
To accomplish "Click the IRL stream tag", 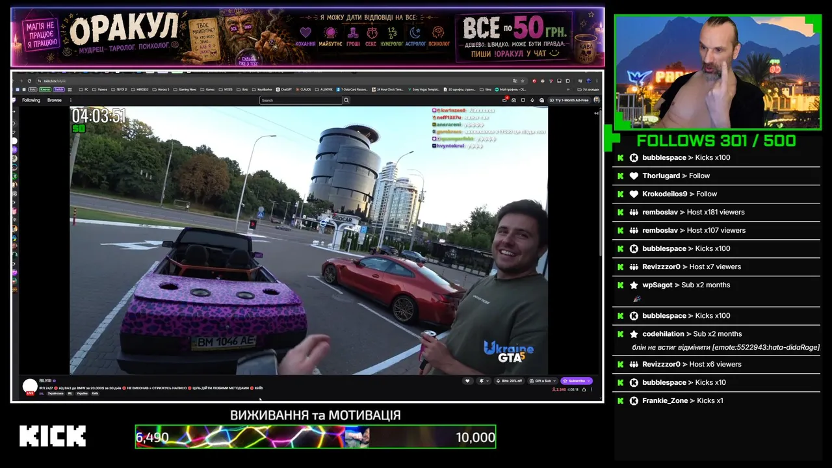I will pos(70,393).
